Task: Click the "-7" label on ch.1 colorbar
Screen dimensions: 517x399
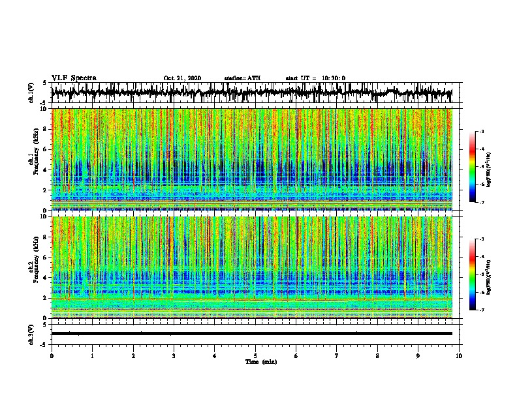Action: point(482,202)
